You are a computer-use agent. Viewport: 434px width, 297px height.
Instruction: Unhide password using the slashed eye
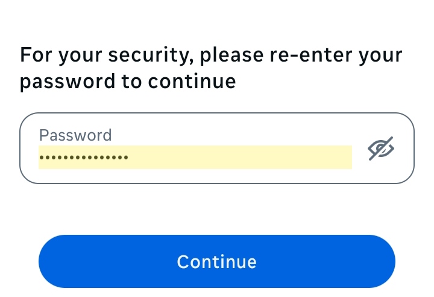point(381,148)
